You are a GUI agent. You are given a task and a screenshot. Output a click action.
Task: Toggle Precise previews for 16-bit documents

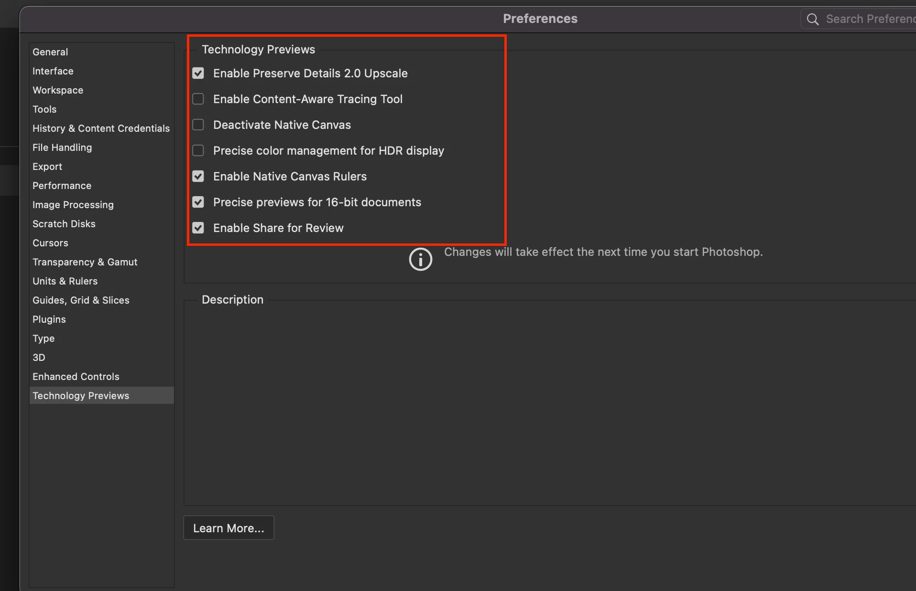198,202
